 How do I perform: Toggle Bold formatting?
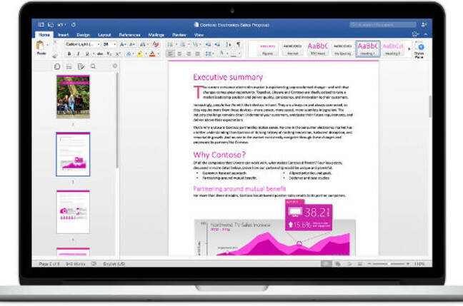point(69,53)
